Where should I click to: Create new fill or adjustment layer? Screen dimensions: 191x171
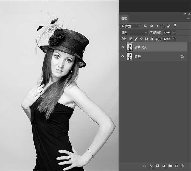point(164,166)
